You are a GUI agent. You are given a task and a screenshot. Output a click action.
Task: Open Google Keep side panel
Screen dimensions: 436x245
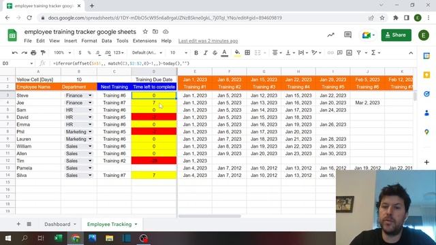tap(426, 75)
